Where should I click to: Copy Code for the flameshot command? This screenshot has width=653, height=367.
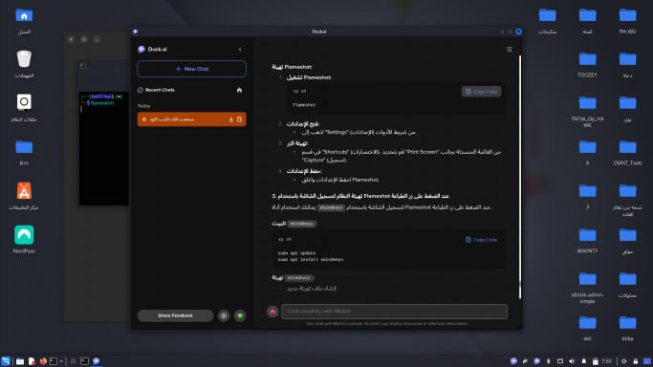(481, 92)
